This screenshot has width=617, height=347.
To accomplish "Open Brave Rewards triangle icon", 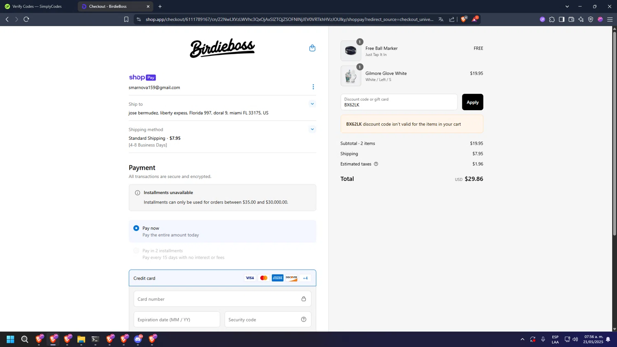I will (475, 19).
